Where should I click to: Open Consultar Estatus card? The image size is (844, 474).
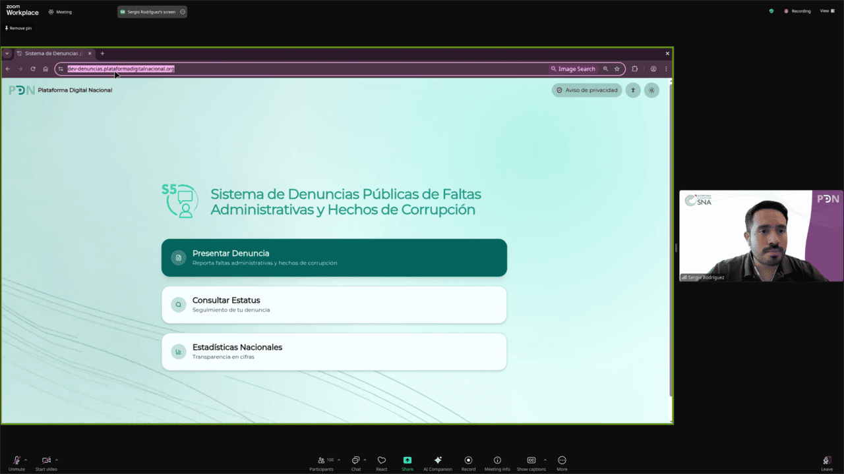click(334, 305)
